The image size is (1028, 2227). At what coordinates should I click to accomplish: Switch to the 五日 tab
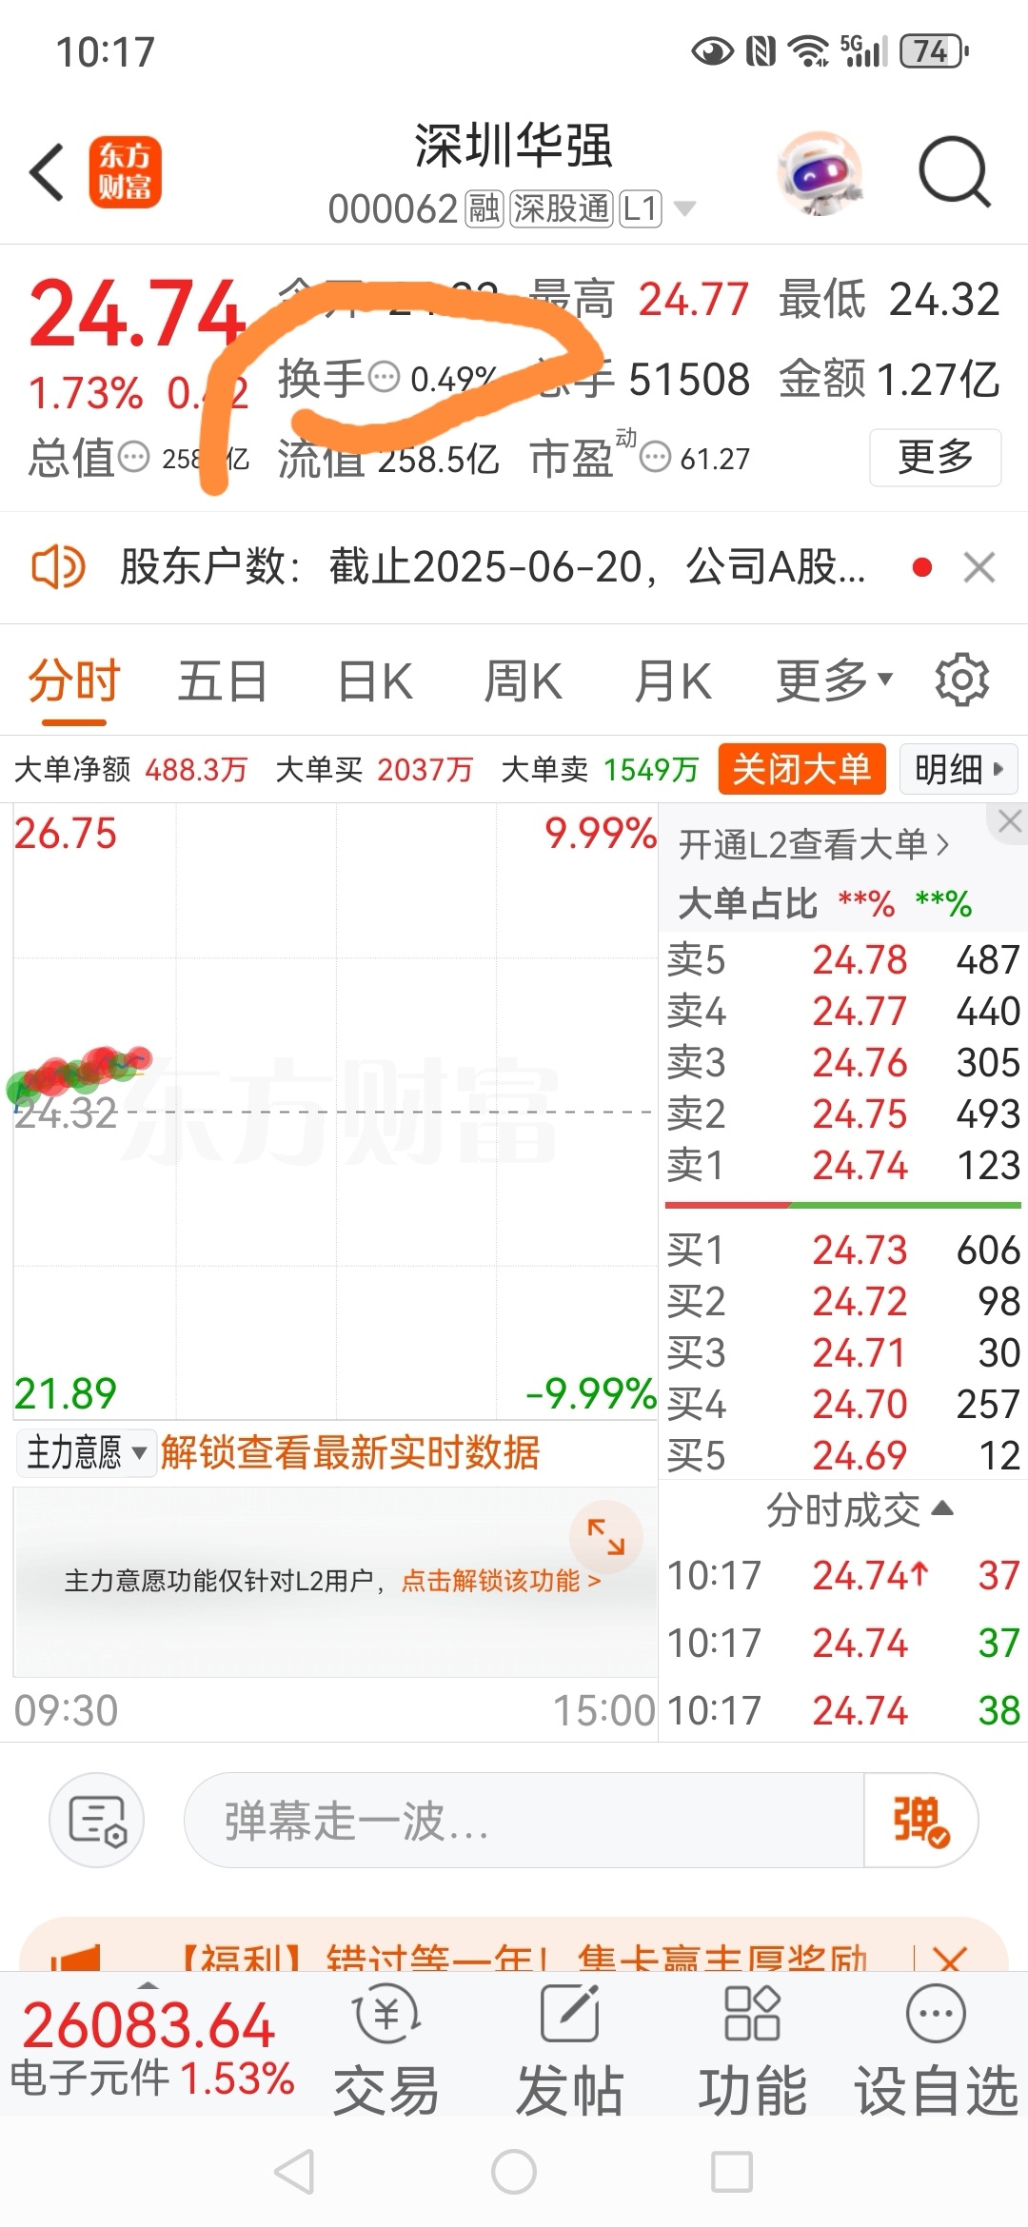(223, 682)
